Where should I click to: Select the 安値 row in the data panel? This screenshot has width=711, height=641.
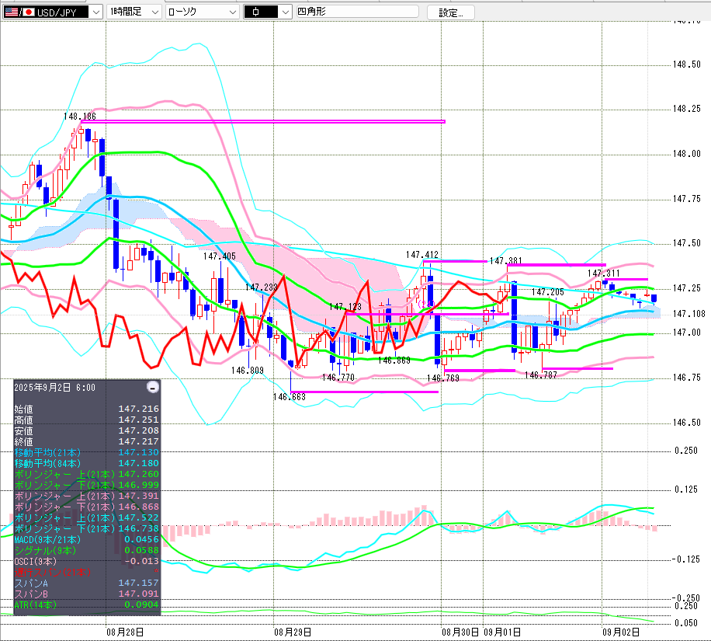click(87, 430)
